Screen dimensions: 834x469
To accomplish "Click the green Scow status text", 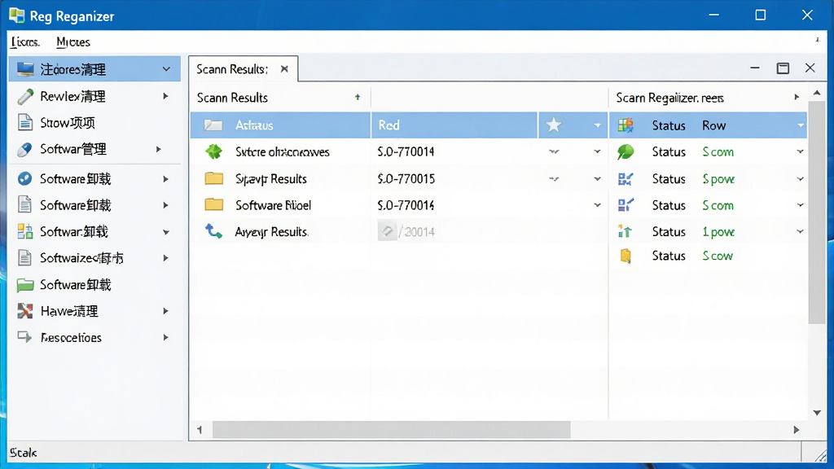I will (718, 256).
